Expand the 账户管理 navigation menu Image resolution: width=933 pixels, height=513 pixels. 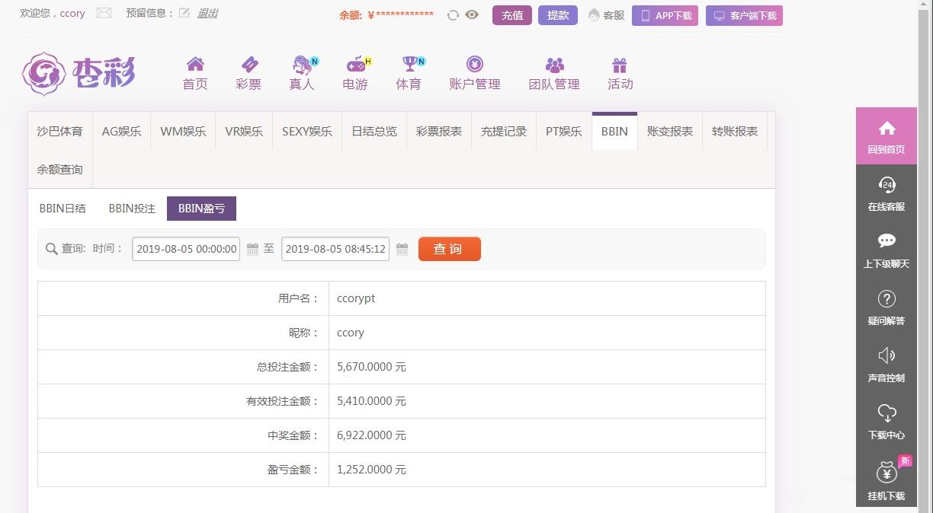click(475, 73)
